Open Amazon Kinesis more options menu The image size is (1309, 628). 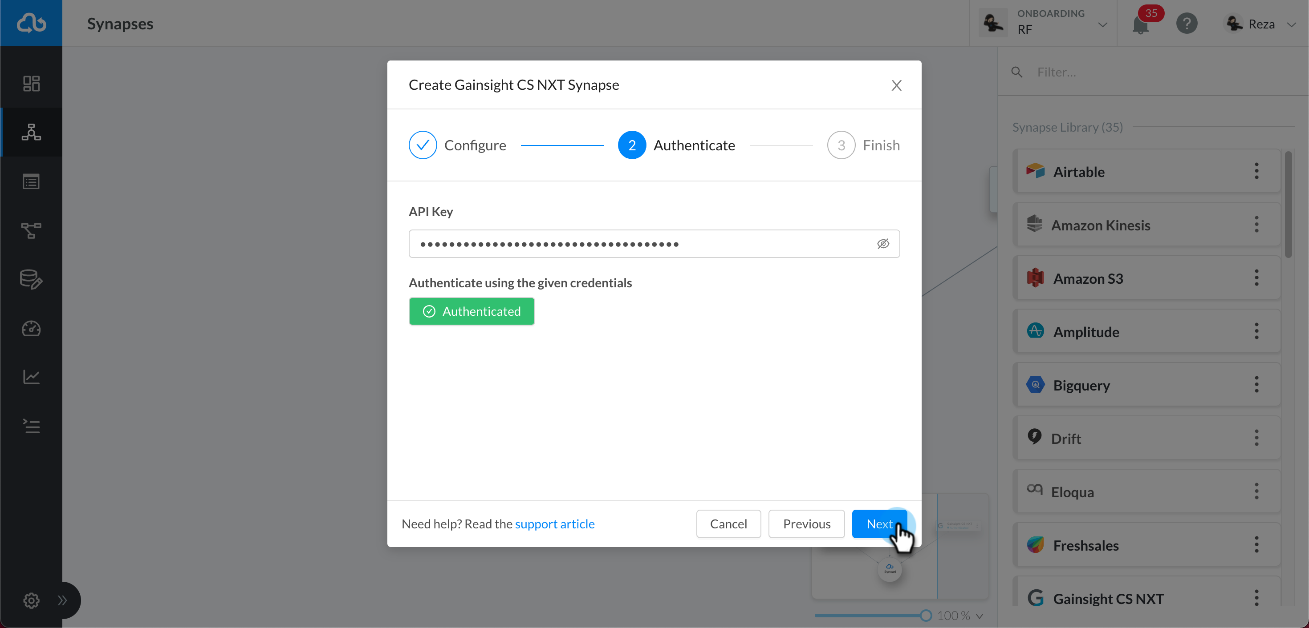click(x=1256, y=225)
